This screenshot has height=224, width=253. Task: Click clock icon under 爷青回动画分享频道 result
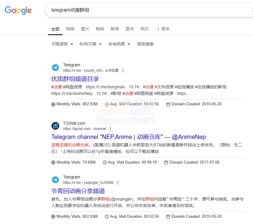tap(107, 217)
